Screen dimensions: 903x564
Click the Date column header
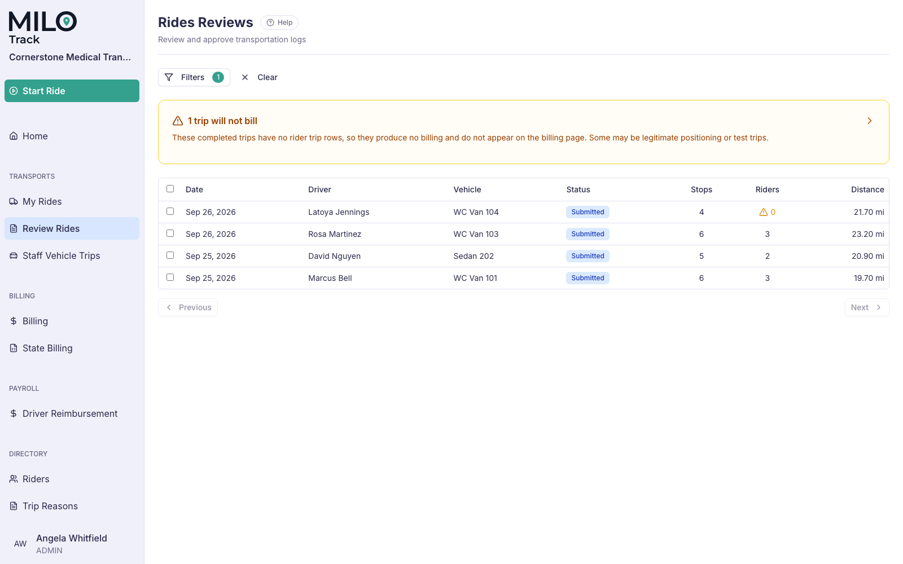point(194,190)
